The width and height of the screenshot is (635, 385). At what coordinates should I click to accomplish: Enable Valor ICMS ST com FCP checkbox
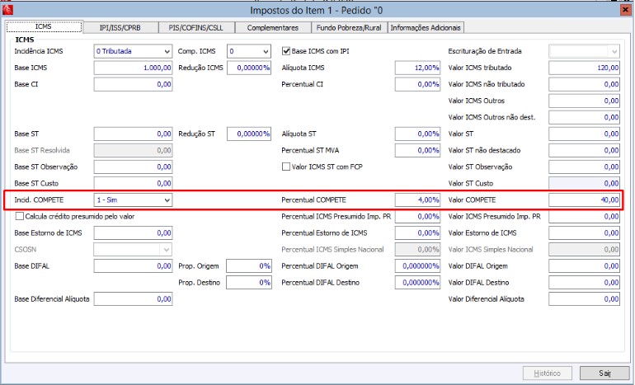click(286, 167)
